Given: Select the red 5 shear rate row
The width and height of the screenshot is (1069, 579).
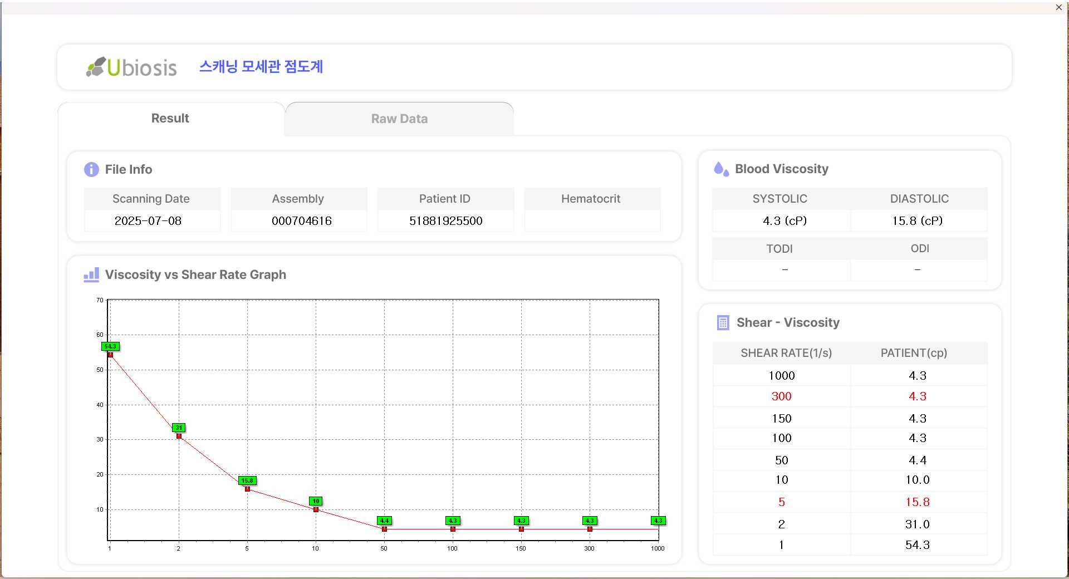Looking at the screenshot, I should (781, 502).
